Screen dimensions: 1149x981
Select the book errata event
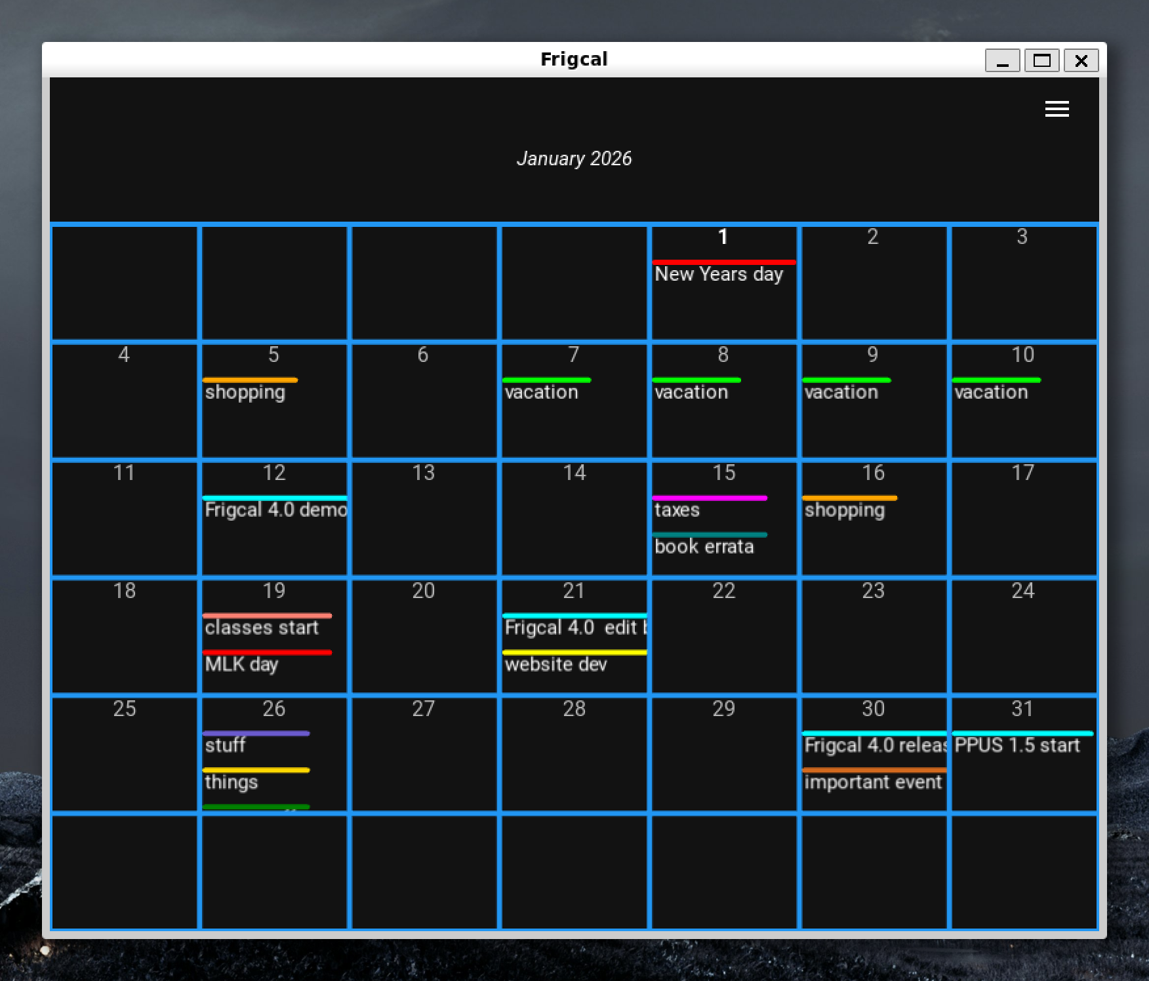(x=704, y=547)
